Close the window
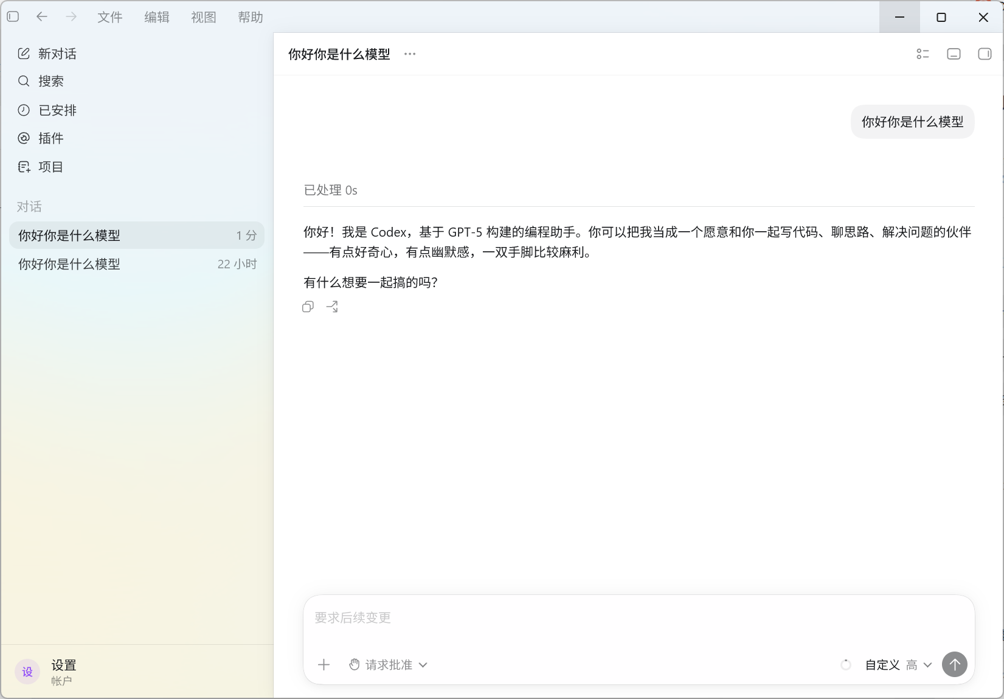 point(983,17)
